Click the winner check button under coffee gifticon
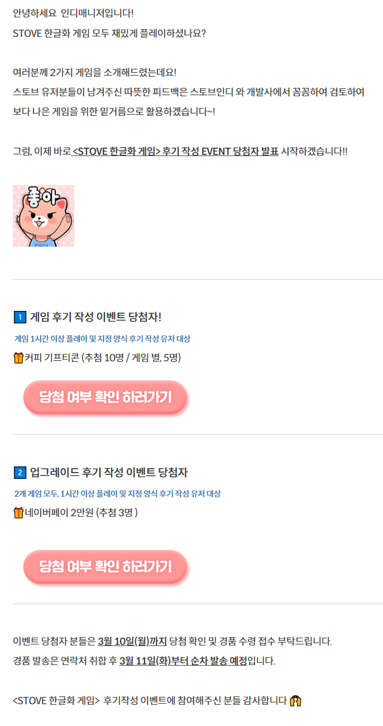This screenshot has width=383, height=726. [105, 398]
